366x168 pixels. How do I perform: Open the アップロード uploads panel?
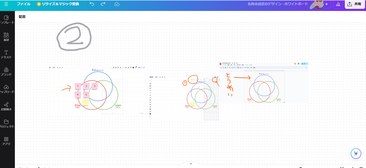coord(6,89)
